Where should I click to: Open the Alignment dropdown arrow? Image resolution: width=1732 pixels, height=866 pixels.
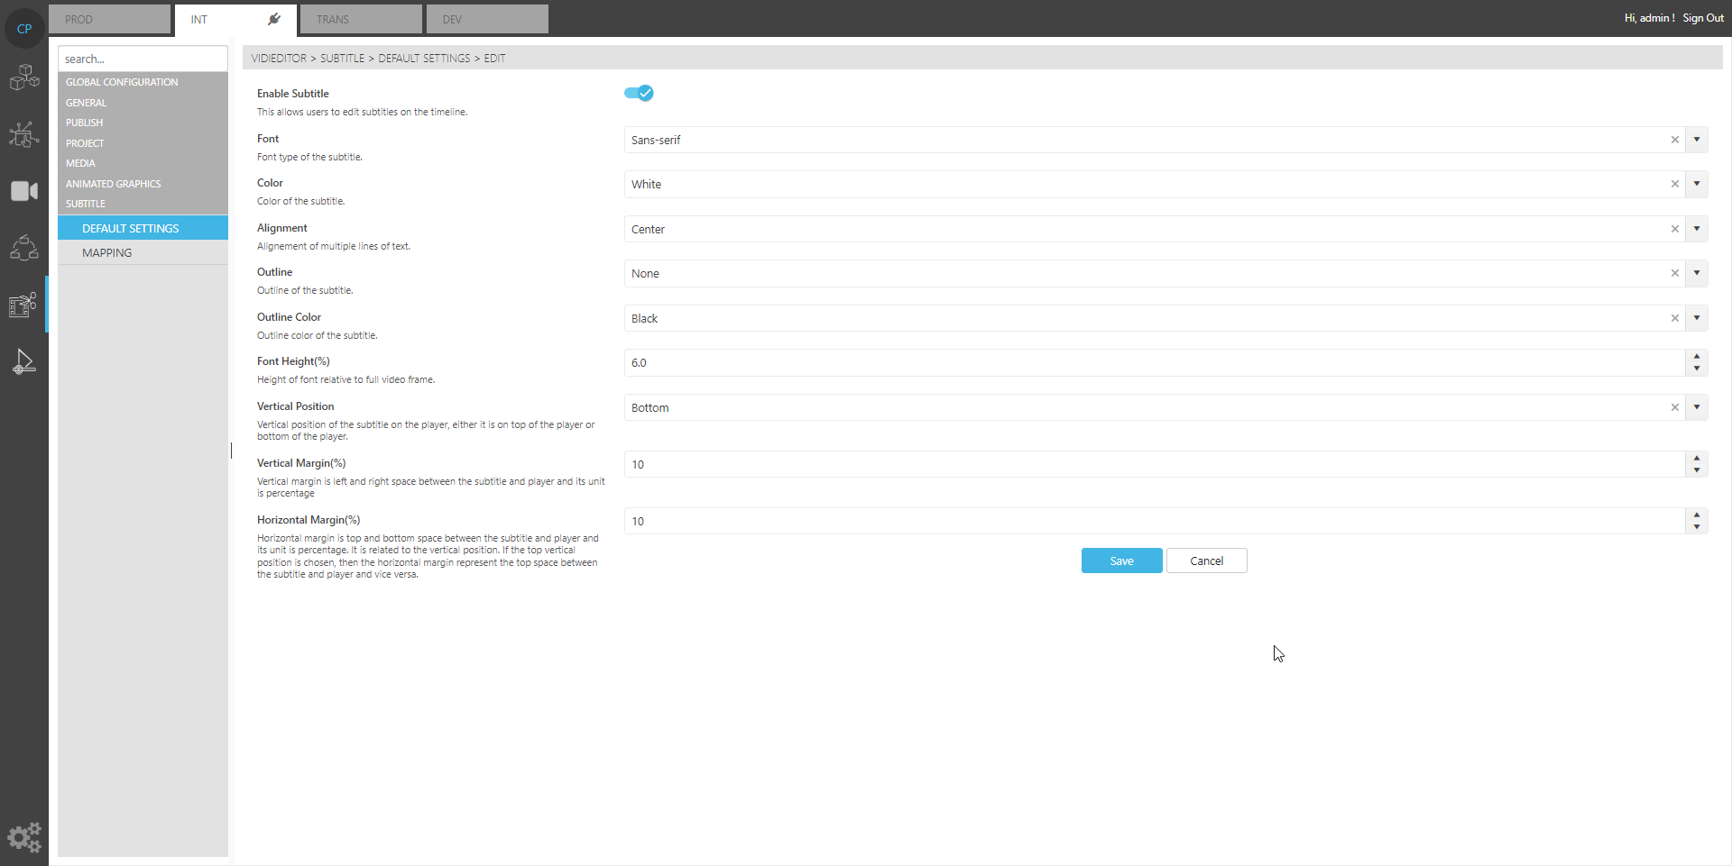[1697, 229]
